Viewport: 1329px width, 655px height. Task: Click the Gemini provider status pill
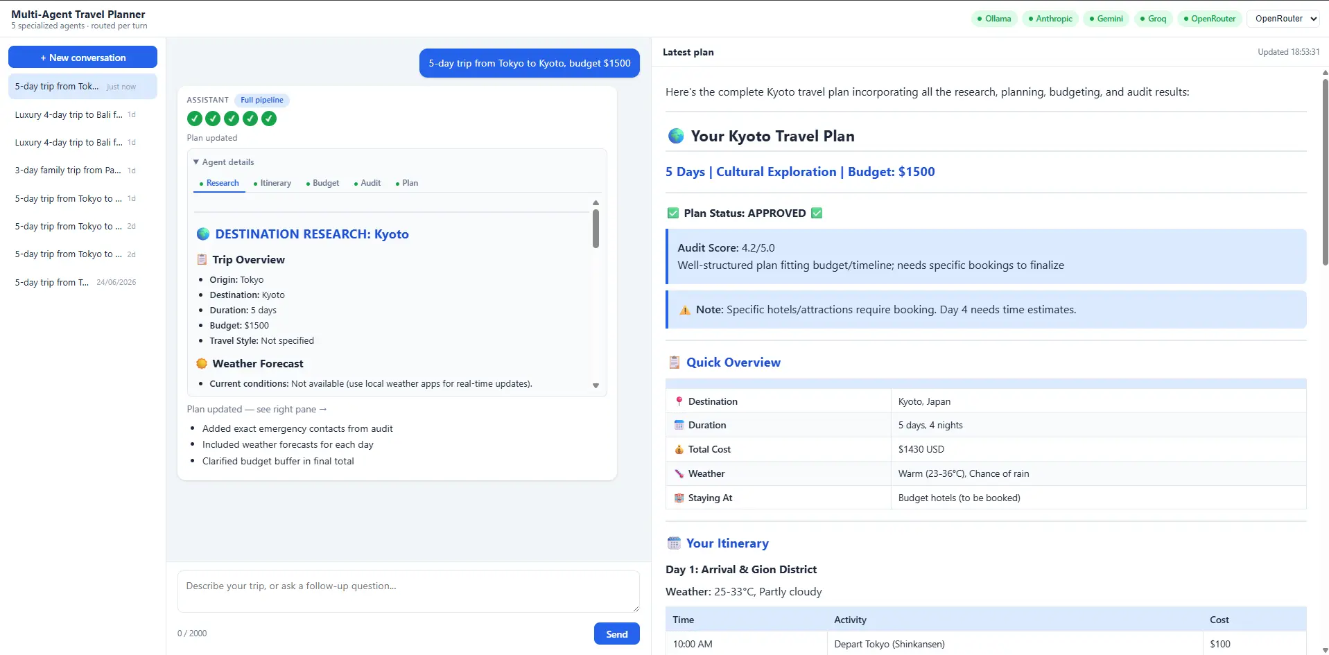(x=1106, y=19)
